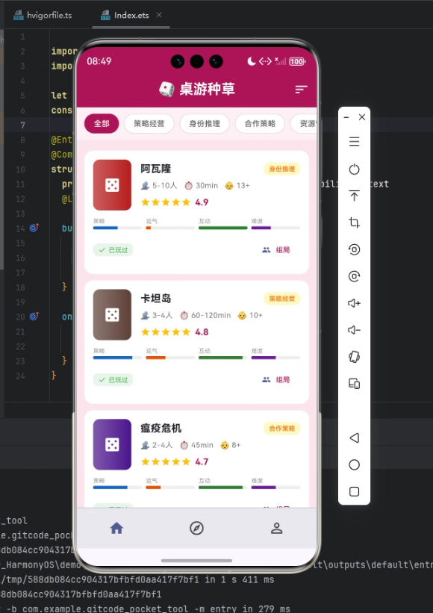
Task: Click the gutter icon on line 20
Action: (34, 316)
